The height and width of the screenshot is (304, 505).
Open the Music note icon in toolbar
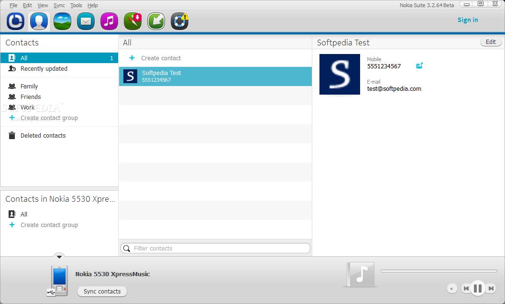[109, 21]
